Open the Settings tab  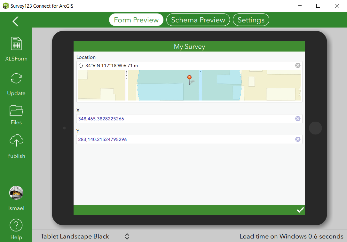point(251,20)
